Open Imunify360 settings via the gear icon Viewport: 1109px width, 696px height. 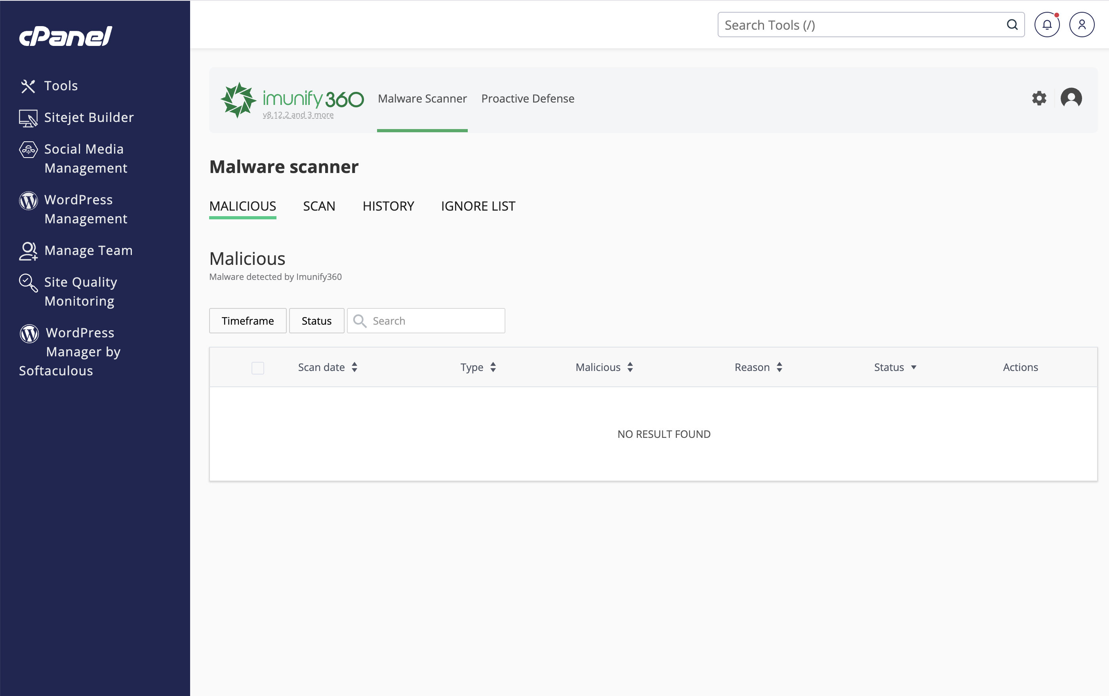click(x=1039, y=98)
